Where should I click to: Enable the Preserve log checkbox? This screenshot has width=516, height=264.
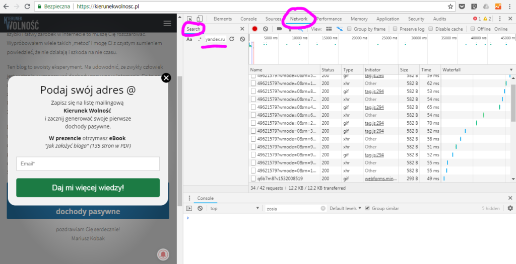click(395, 29)
